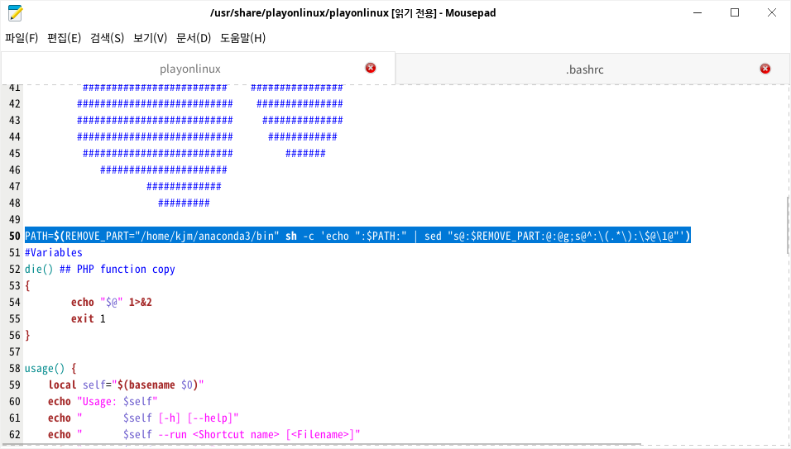
Task: Switch to the .bashrc tab
Action: coord(585,69)
